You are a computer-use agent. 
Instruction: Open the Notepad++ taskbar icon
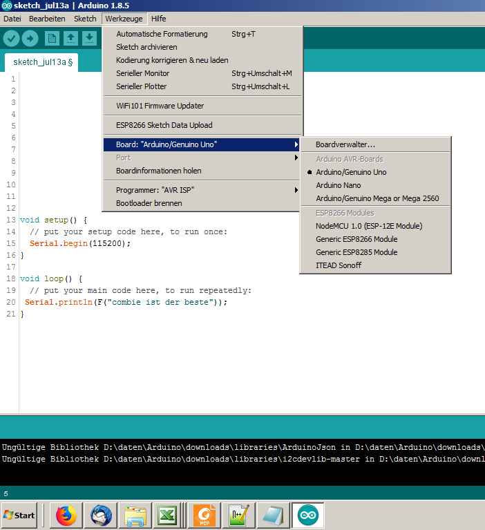tap(238, 515)
